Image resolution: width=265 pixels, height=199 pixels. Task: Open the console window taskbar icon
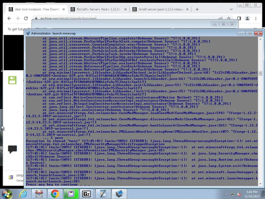119,194
